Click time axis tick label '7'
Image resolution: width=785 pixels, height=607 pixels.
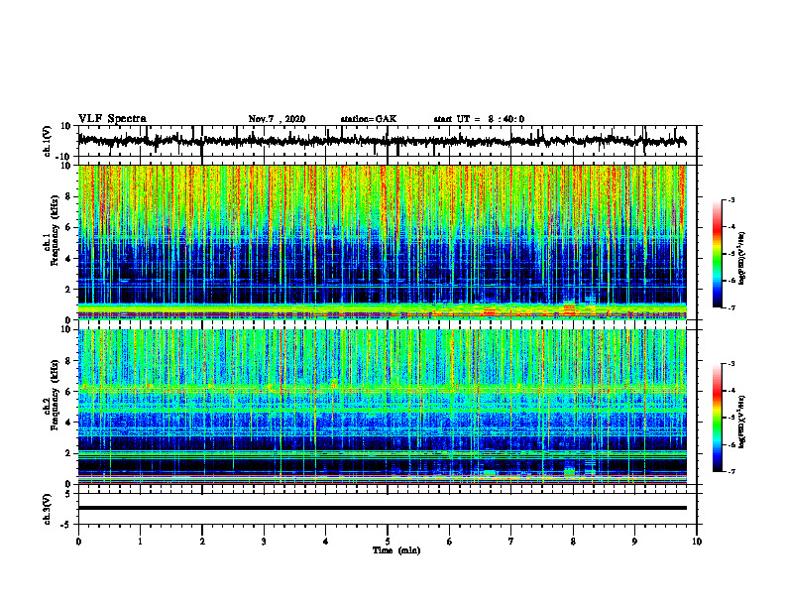[511, 542]
